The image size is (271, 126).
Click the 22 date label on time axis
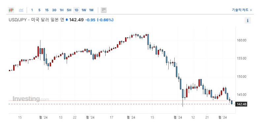point(75,117)
